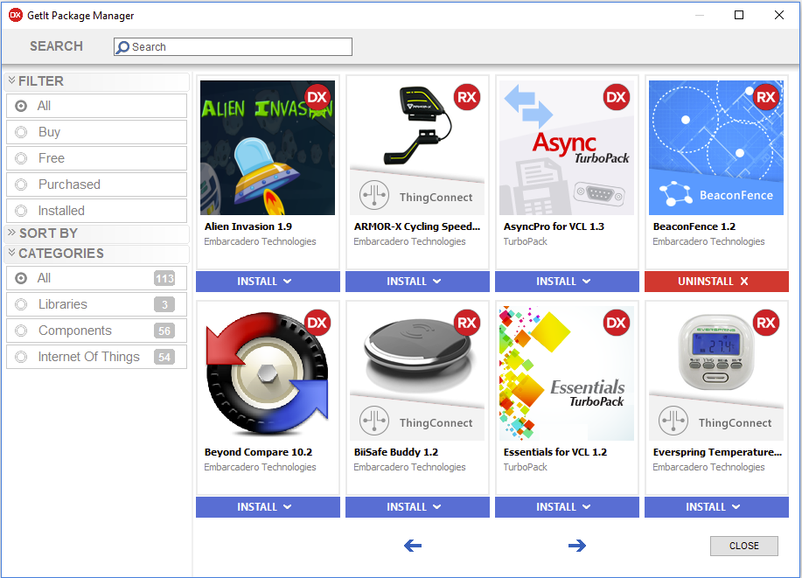Click the RX badge on BeaconFence
The height and width of the screenshot is (578, 802).
click(x=765, y=97)
